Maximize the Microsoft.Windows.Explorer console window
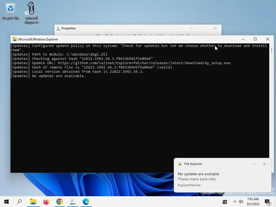The height and width of the screenshot is (207, 276). coord(255,39)
